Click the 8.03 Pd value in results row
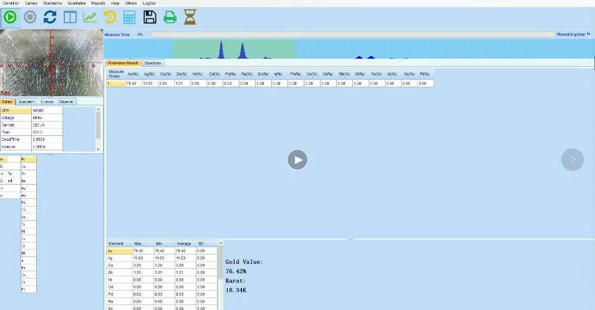The height and width of the screenshot is (310, 595). tap(231, 84)
